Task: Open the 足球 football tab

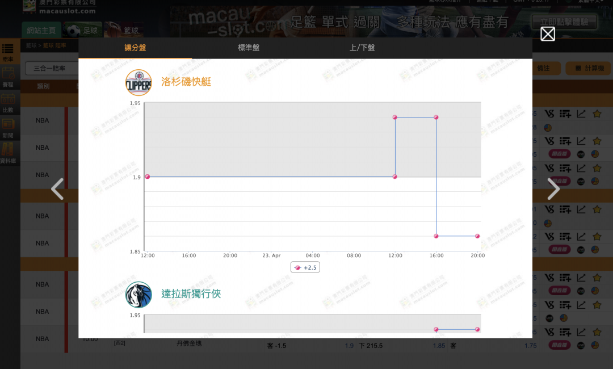Action: (x=83, y=31)
